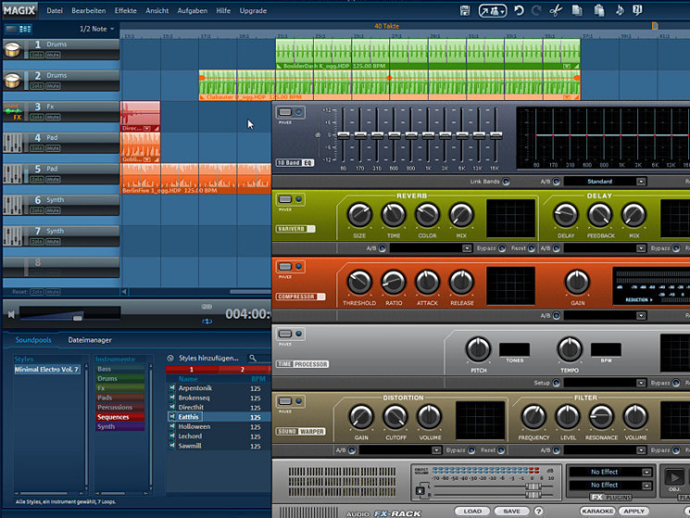
Task: Click the KARAOKE button
Action: [x=597, y=511]
